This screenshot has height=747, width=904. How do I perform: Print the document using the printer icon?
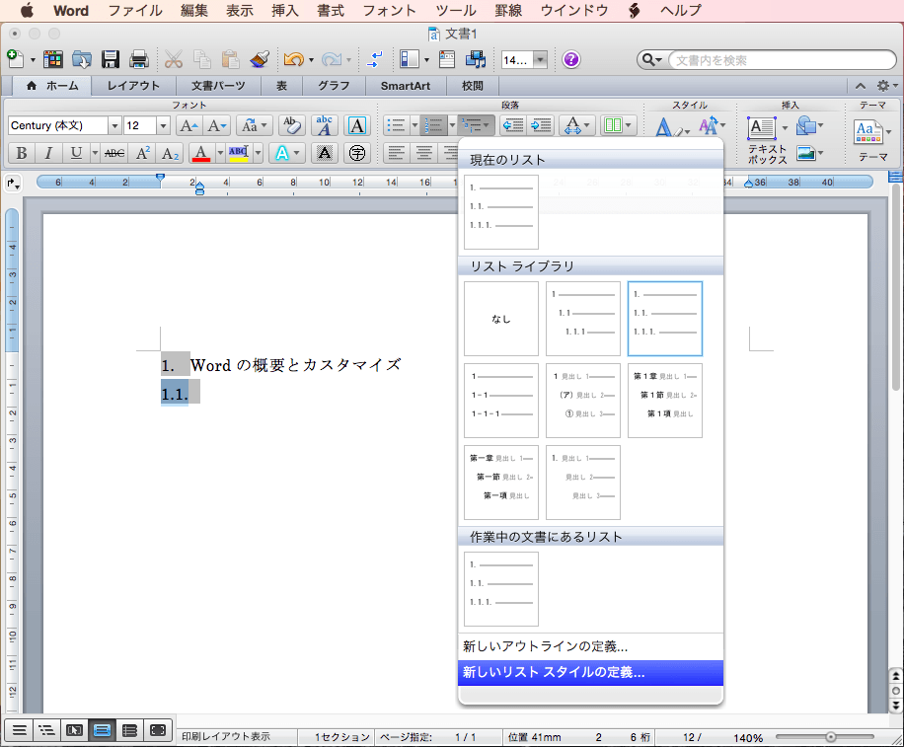point(139,59)
